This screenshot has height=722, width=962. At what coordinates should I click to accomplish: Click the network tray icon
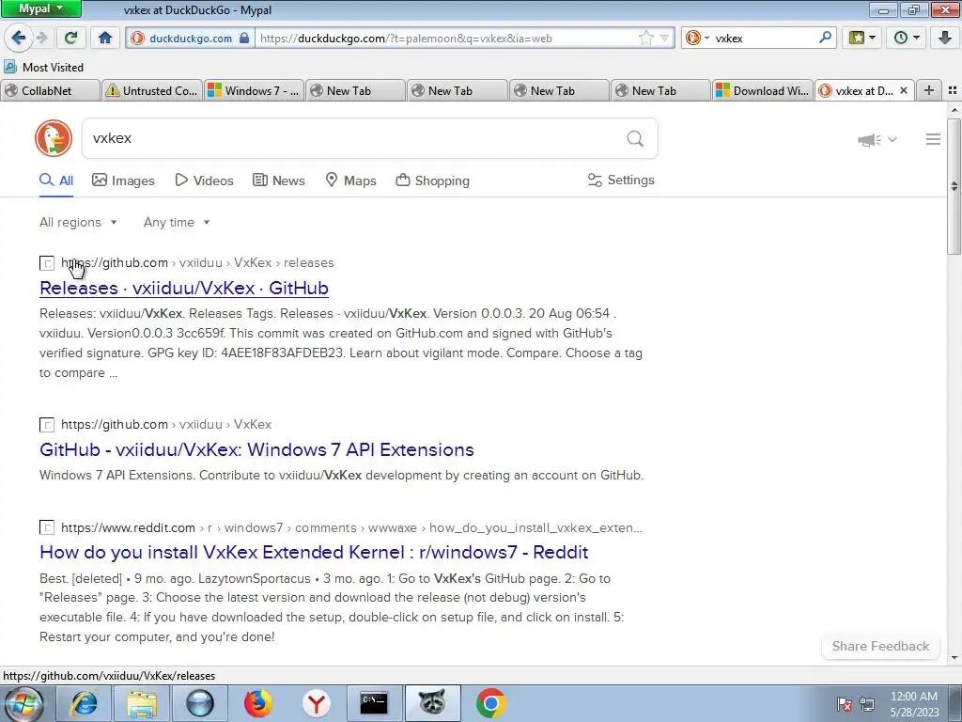pyautogui.click(x=867, y=704)
